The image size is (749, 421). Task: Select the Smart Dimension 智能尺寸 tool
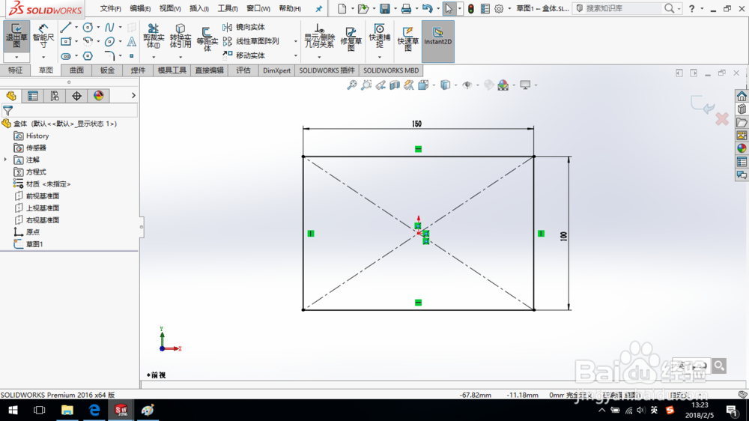pyautogui.click(x=43, y=36)
